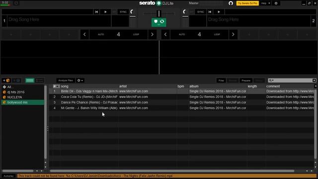This screenshot has height=179, width=318.
Task: Toggle SYNC on deck 1
Action: click(123, 12)
